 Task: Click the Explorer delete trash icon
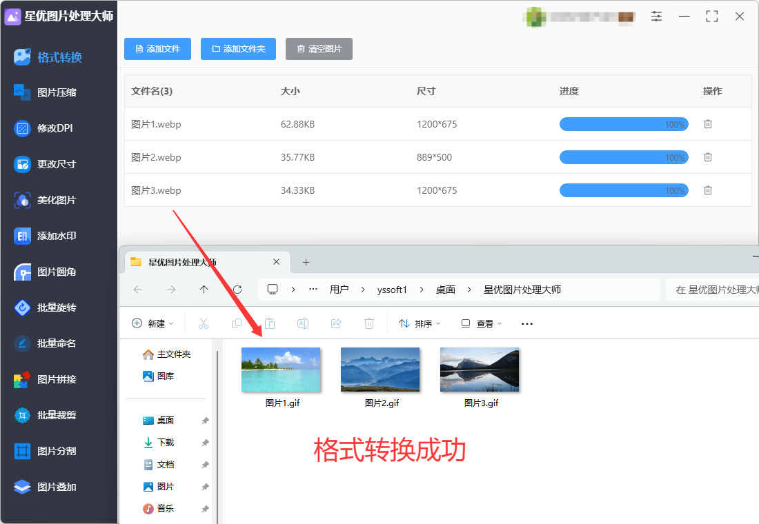[369, 323]
